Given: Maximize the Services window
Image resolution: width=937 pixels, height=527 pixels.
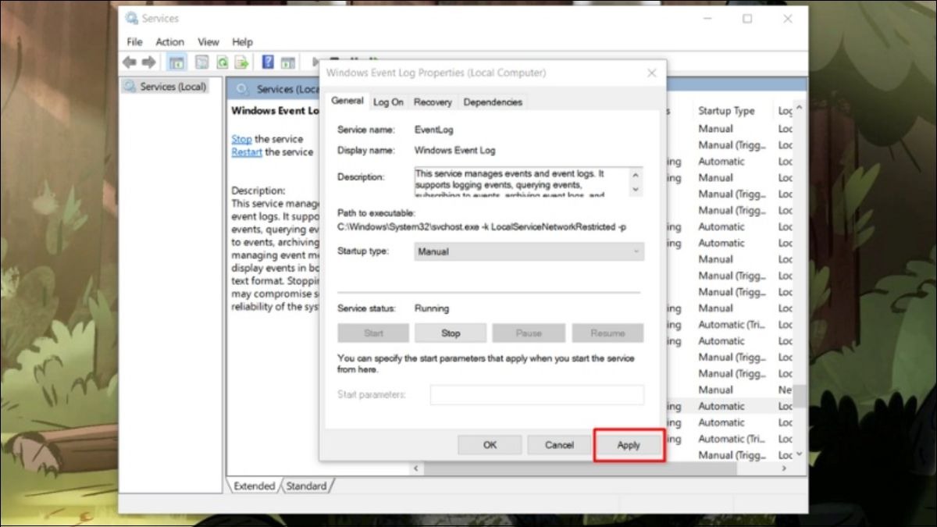Looking at the screenshot, I should coord(747,18).
